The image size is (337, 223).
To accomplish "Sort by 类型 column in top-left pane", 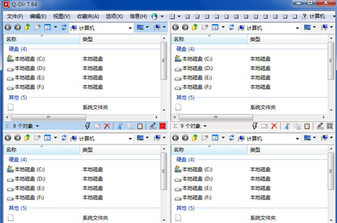I will click(120, 40).
